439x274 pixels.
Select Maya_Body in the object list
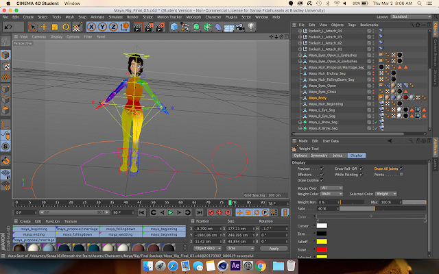[318, 98]
